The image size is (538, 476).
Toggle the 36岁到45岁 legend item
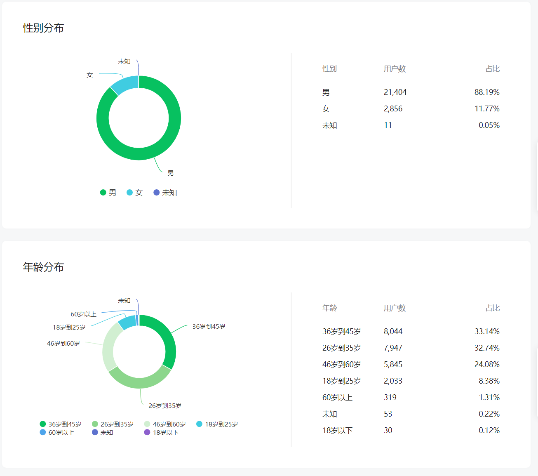coord(61,424)
